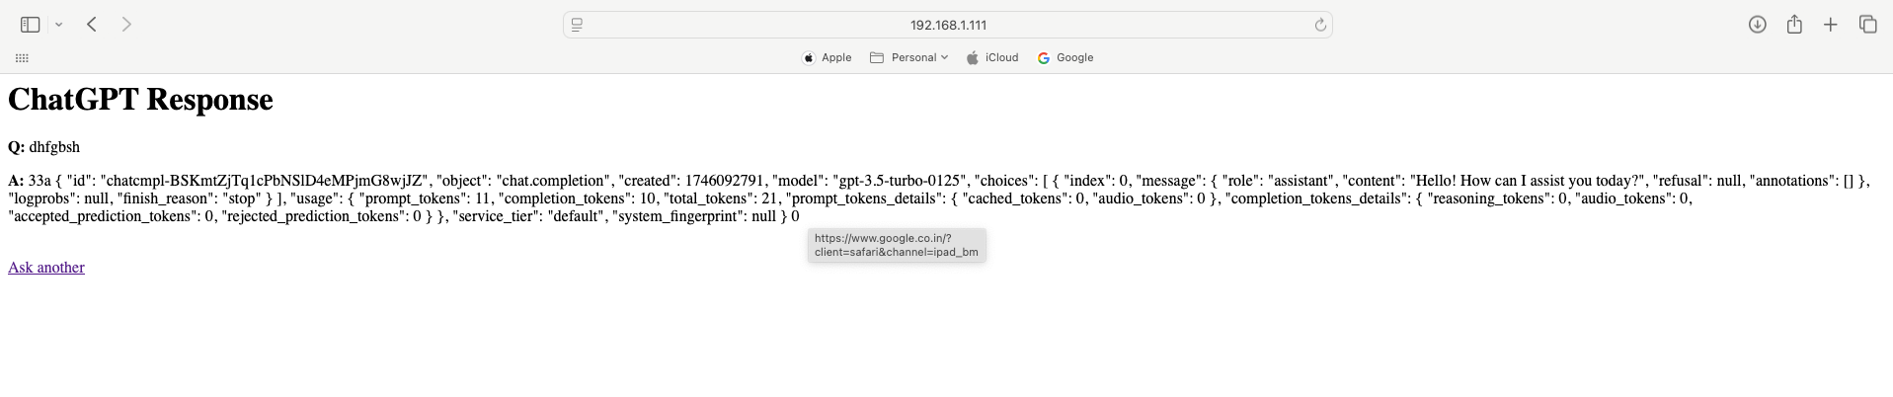Image resolution: width=1893 pixels, height=397 pixels.
Task: Click the question text dhfgbsh
Action: click(54, 147)
